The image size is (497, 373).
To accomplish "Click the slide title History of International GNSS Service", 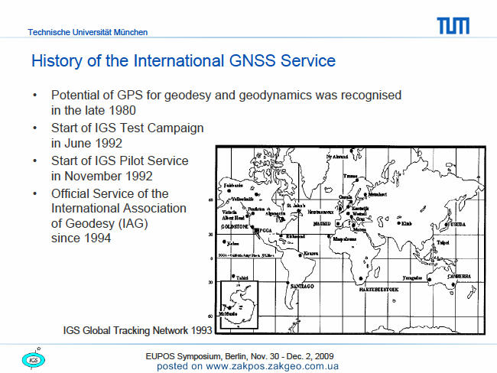I will click(x=184, y=60).
